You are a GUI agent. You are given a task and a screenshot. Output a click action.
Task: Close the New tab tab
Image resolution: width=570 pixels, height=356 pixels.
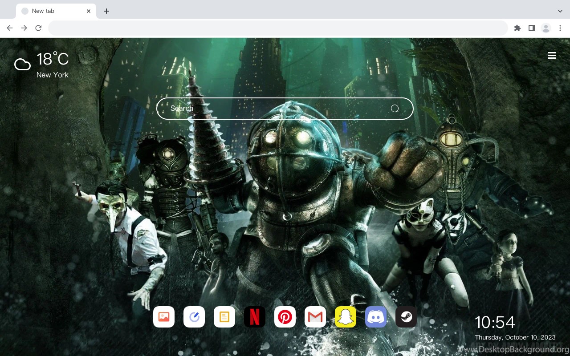coord(89,11)
